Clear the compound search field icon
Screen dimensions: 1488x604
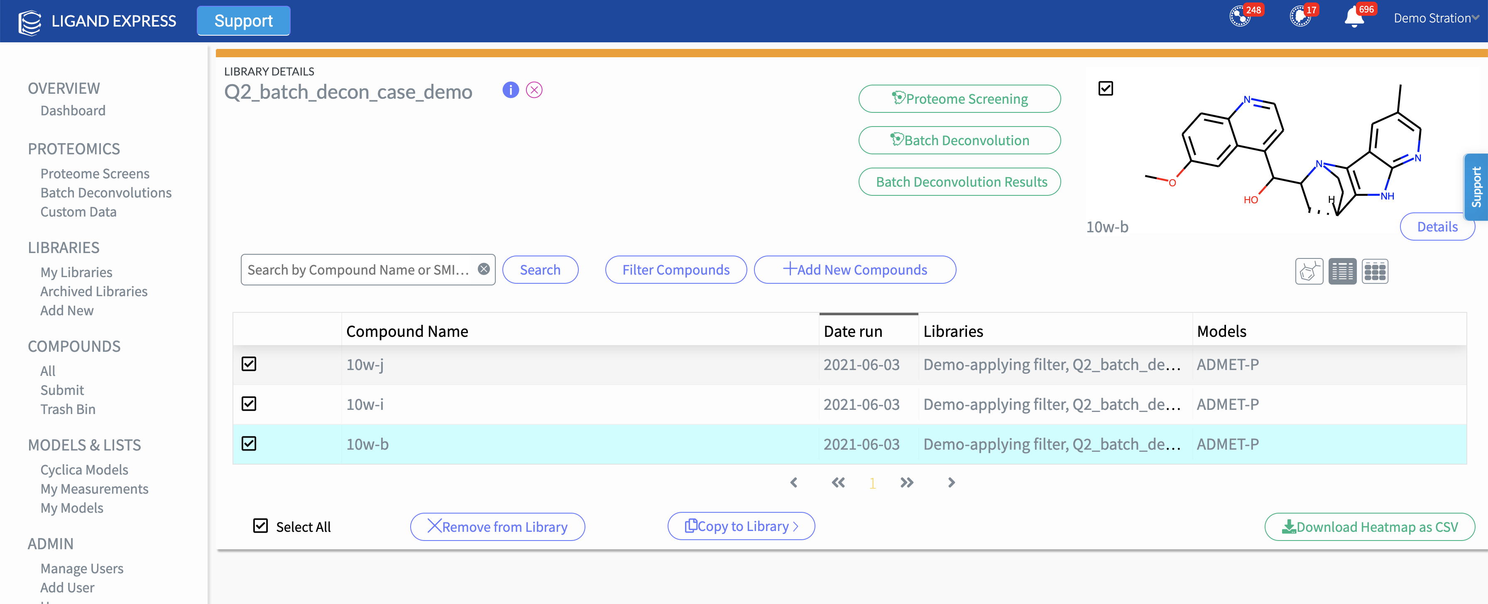[484, 269]
